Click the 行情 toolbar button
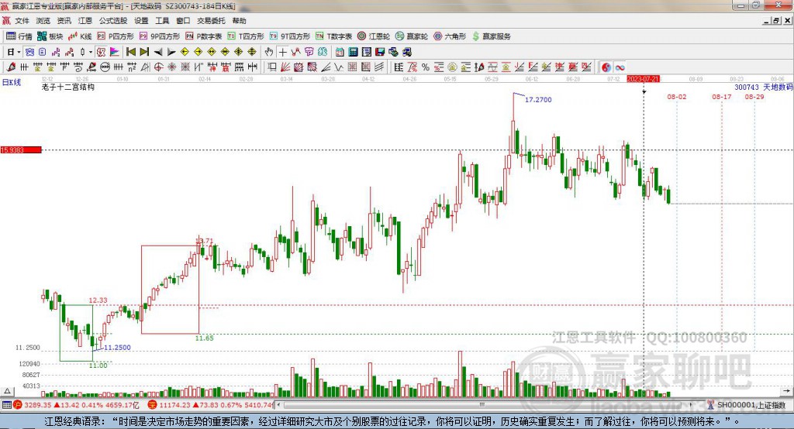This screenshot has height=429, width=794. [x=19, y=36]
